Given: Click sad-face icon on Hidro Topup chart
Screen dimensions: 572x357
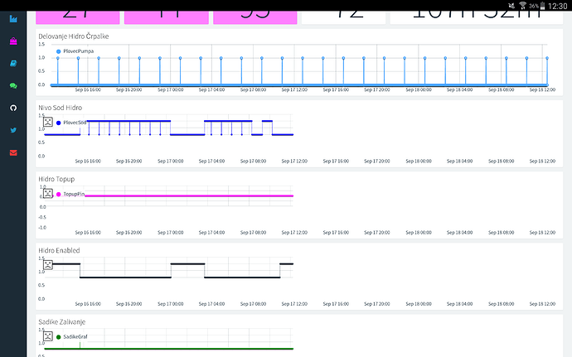Looking at the screenshot, I should click(x=48, y=193).
